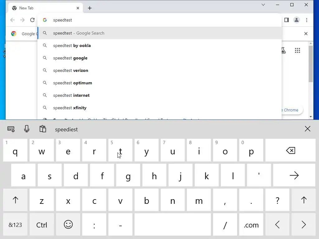Choose speedtest internet suggestion
This screenshot has width=319, height=239.
[159, 95]
